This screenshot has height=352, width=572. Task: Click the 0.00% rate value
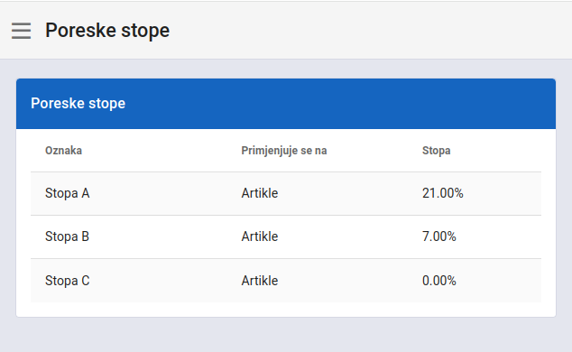click(438, 281)
